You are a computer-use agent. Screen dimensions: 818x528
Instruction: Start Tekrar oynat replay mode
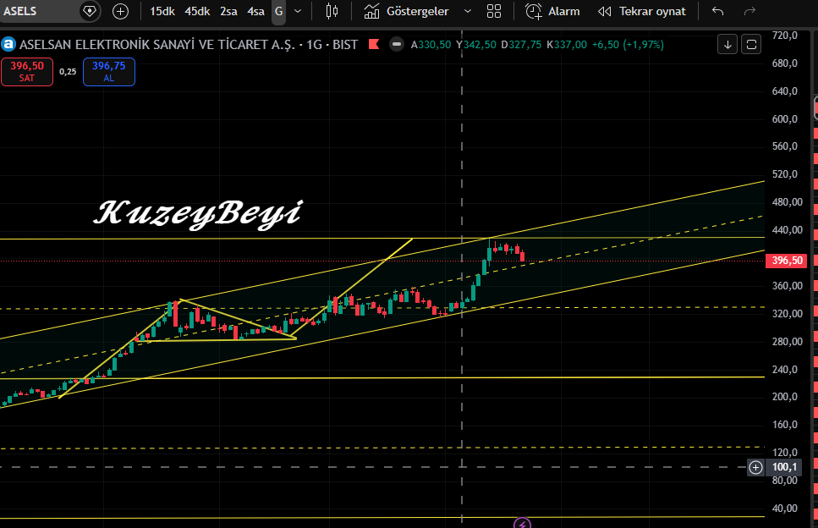(642, 11)
